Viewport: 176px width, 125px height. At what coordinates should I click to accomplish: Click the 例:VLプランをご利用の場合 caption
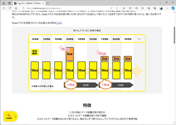pyautogui.click(x=87, y=31)
